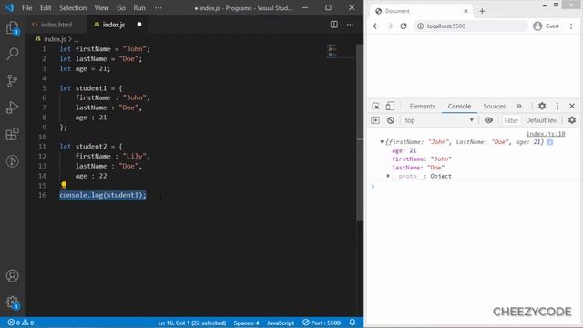Toggle the console sidebar

(375, 120)
